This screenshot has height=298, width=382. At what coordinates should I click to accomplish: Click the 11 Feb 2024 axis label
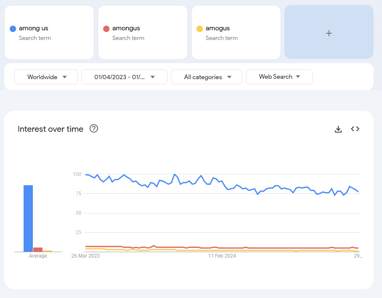[x=222, y=255]
